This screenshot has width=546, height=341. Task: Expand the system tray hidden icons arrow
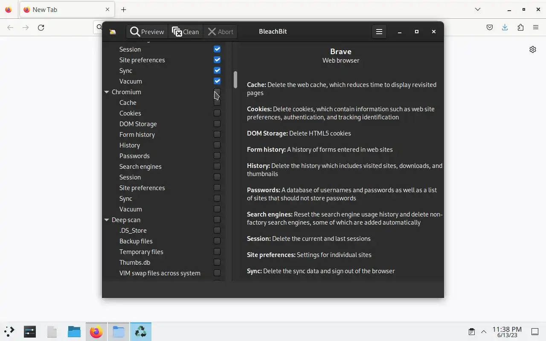point(484,332)
